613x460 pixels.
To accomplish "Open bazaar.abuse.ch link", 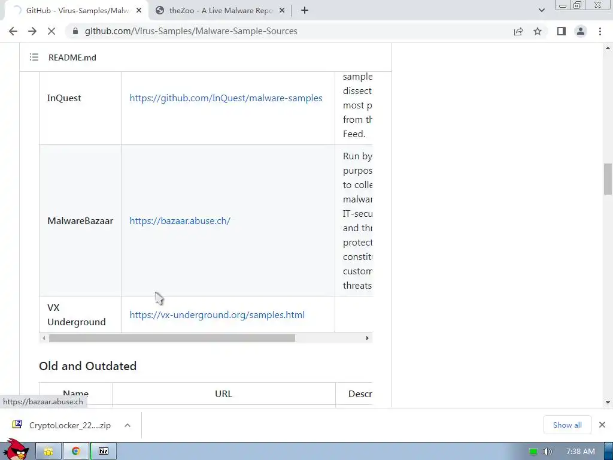I will (x=180, y=221).
